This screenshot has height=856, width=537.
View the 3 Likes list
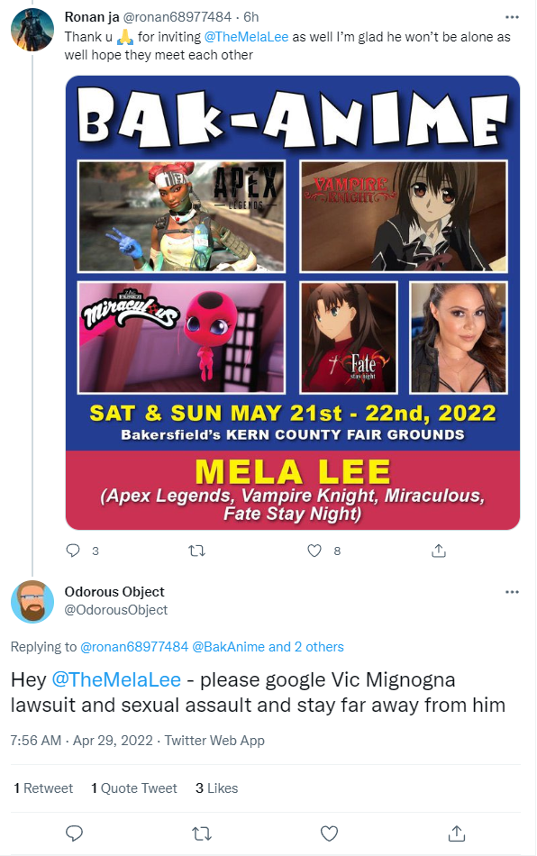tap(216, 788)
